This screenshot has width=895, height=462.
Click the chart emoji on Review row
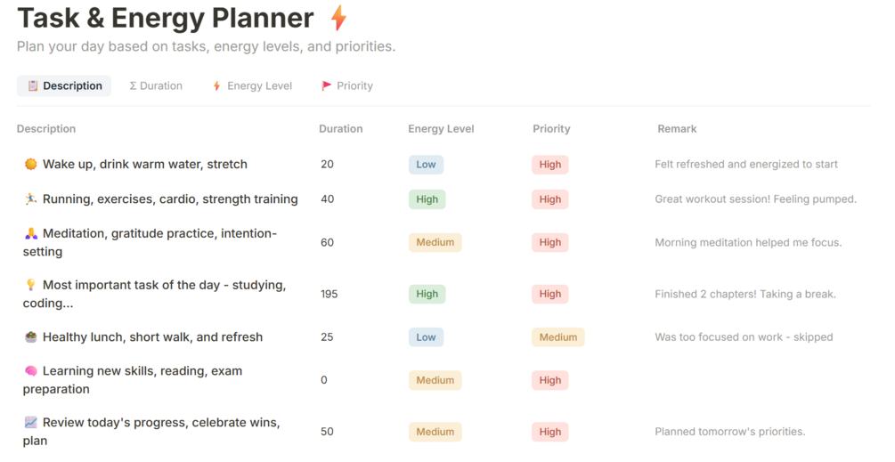(x=31, y=423)
